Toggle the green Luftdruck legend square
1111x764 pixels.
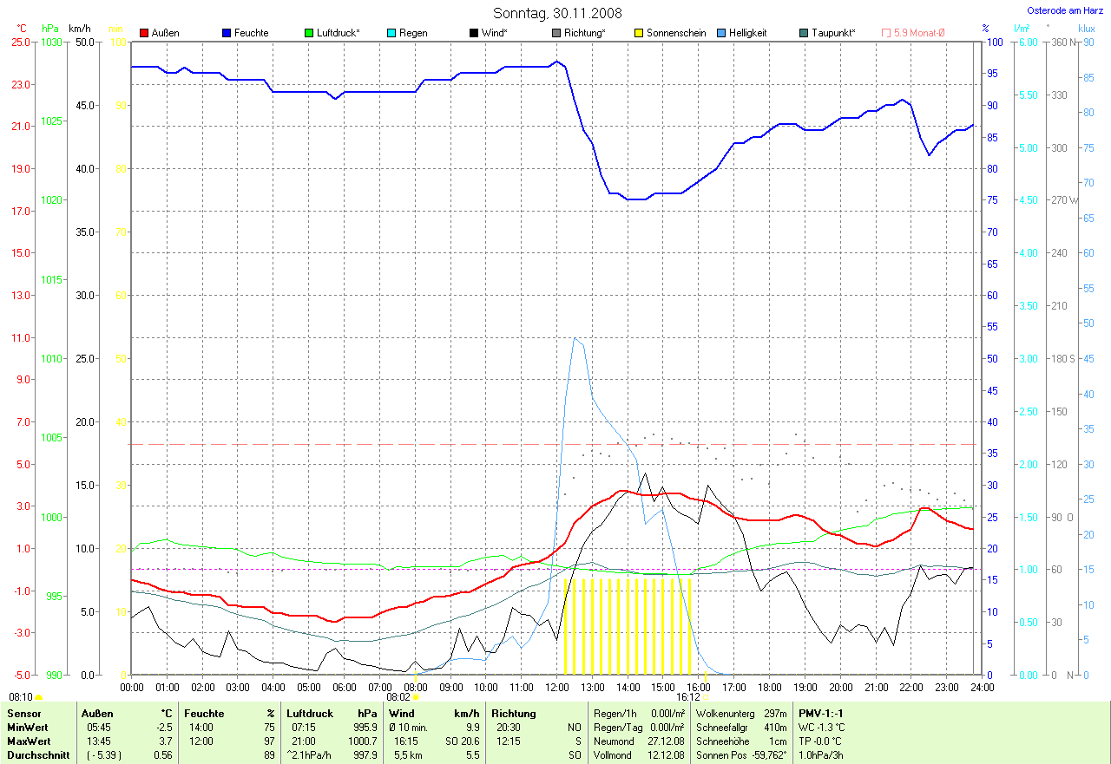click(x=311, y=33)
